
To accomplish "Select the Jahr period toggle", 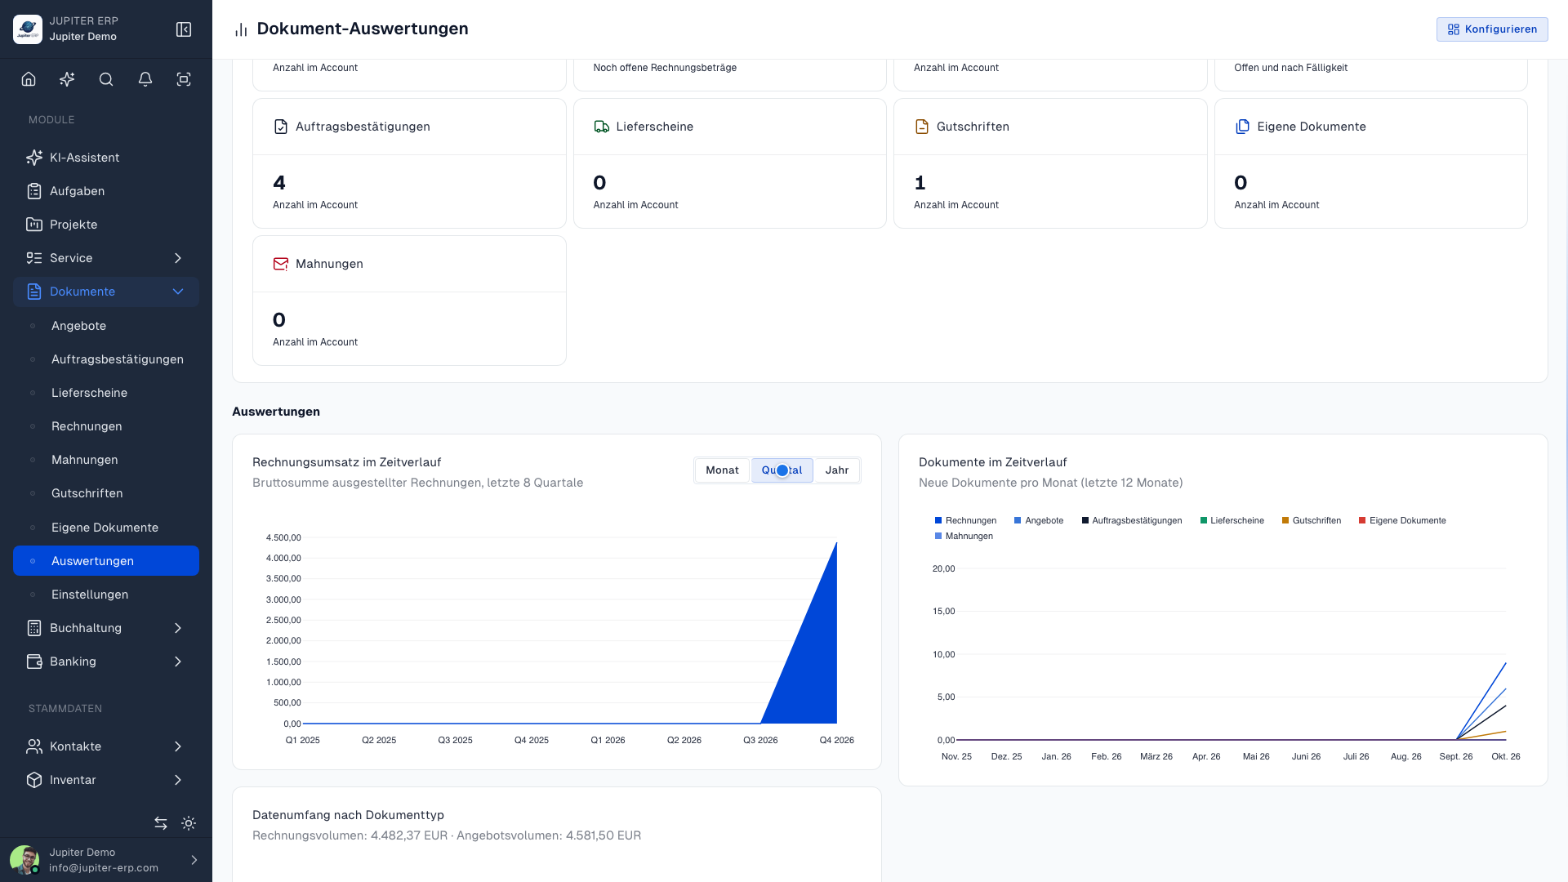I will click(837, 470).
